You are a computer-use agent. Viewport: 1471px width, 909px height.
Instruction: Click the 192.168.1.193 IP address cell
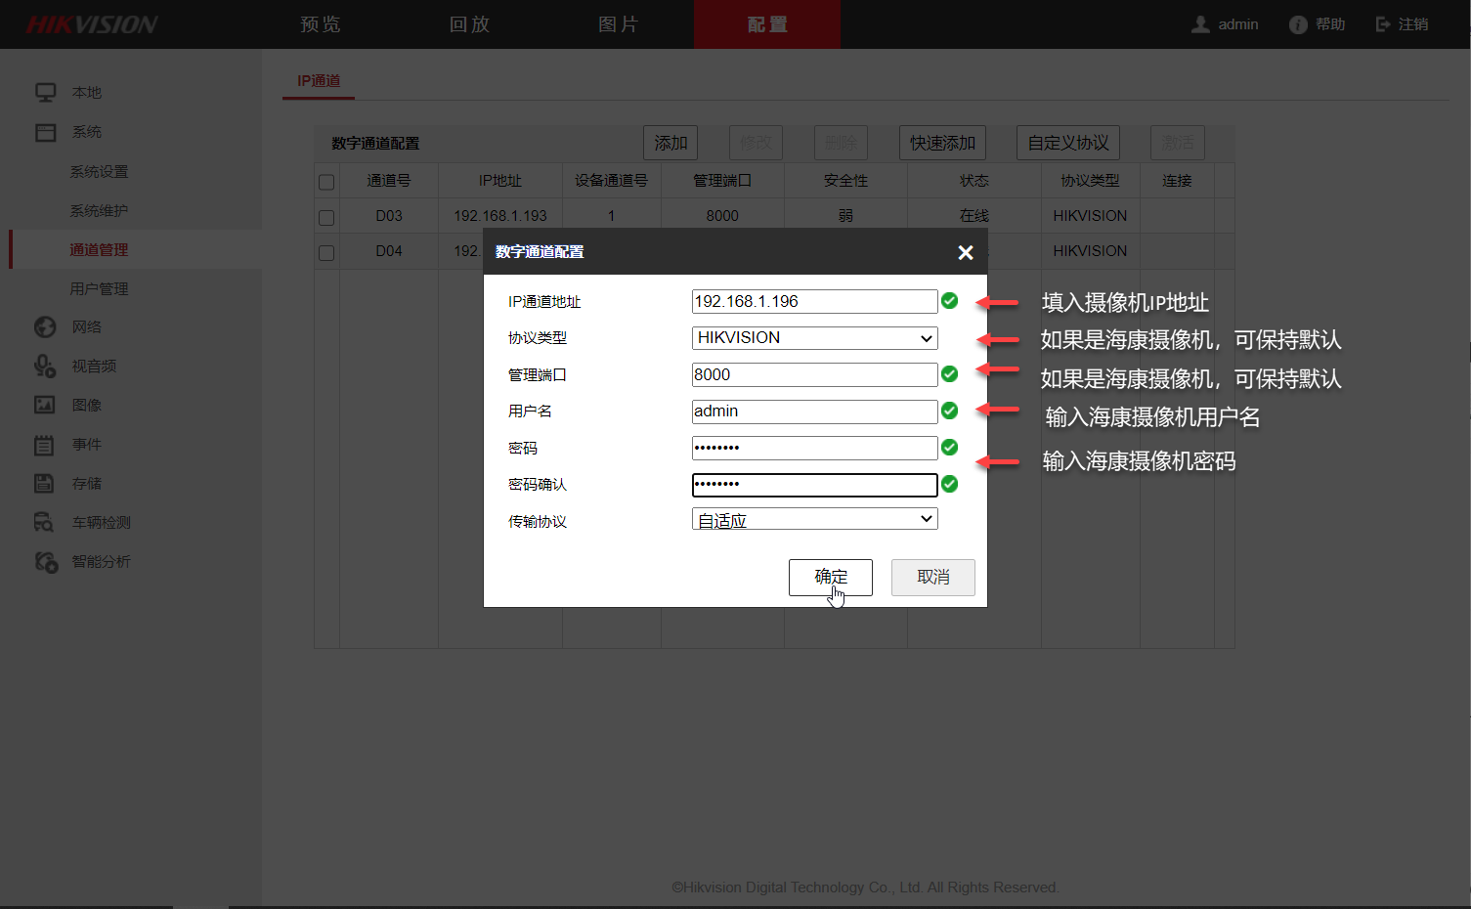click(500, 216)
